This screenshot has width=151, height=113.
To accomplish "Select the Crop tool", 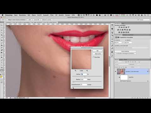I will click(2, 35).
